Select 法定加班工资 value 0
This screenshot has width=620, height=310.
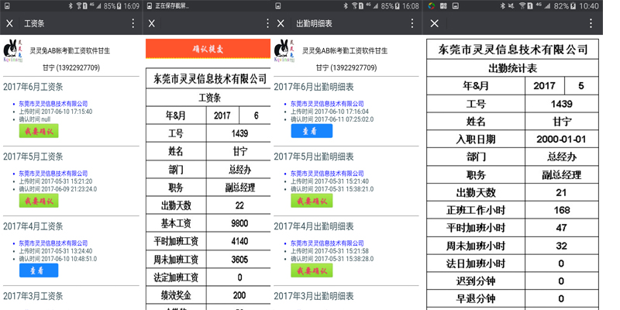pyautogui.click(x=239, y=277)
